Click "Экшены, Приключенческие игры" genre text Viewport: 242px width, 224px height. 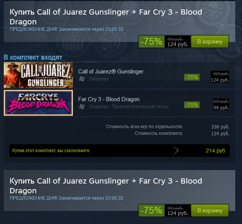point(129,107)
